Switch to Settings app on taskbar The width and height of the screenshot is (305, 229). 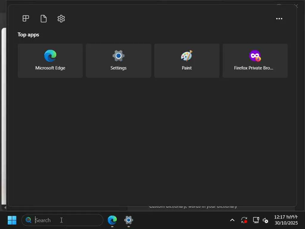129,220
